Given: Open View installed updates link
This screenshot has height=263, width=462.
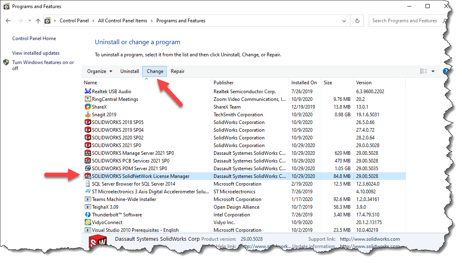Looking at the screenshot, I should pyautogui.click(x=36, y=53).
